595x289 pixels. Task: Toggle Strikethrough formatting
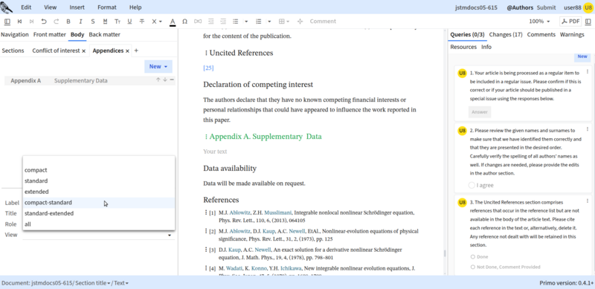tap(142, 22)
